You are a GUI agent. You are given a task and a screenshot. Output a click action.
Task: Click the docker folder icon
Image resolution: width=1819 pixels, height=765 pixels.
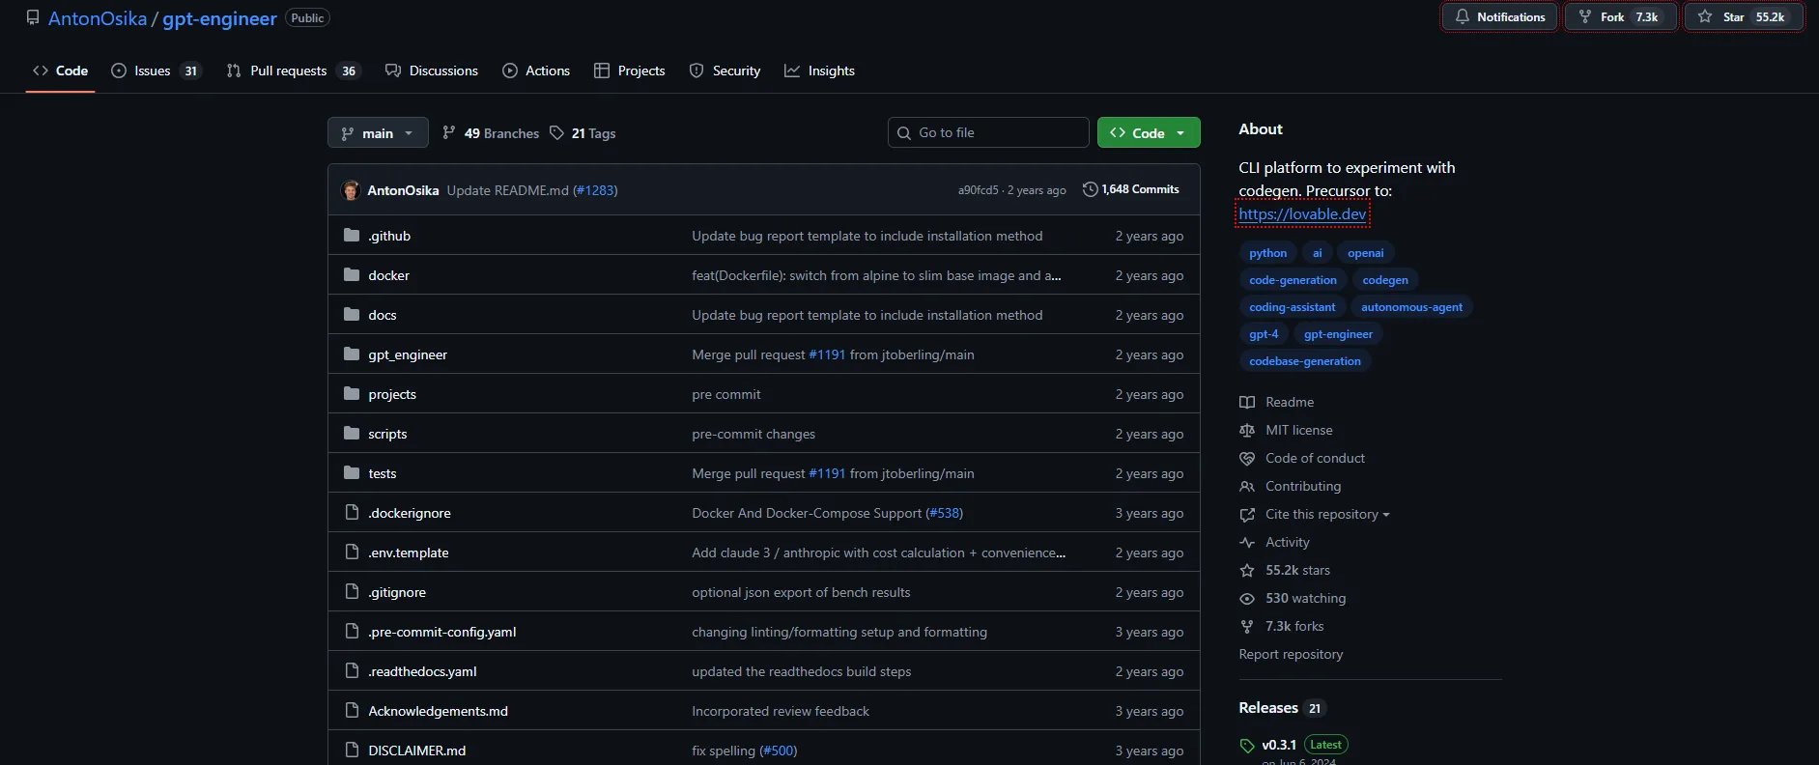coord(352,275)
